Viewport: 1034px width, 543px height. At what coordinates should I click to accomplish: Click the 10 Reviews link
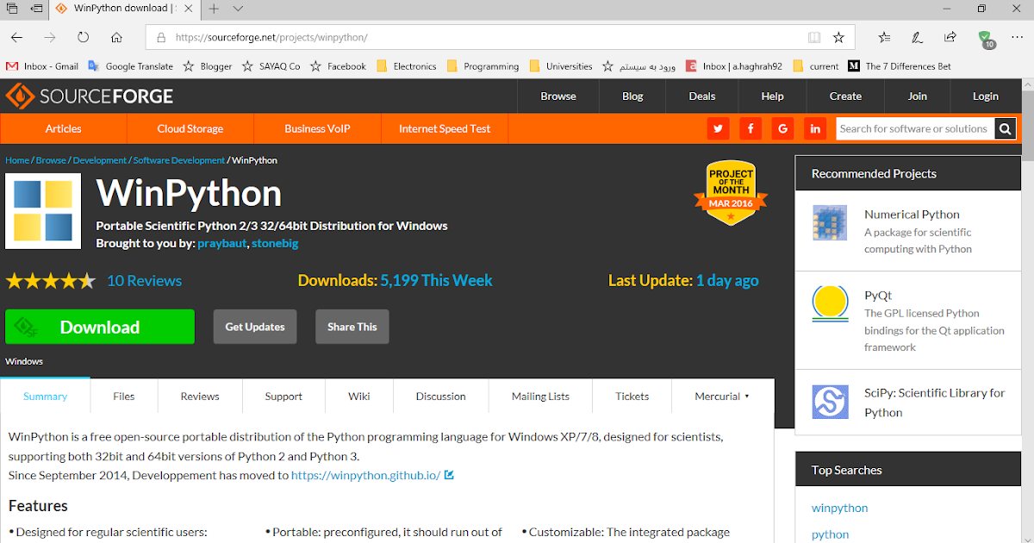(x=144, y=281)
